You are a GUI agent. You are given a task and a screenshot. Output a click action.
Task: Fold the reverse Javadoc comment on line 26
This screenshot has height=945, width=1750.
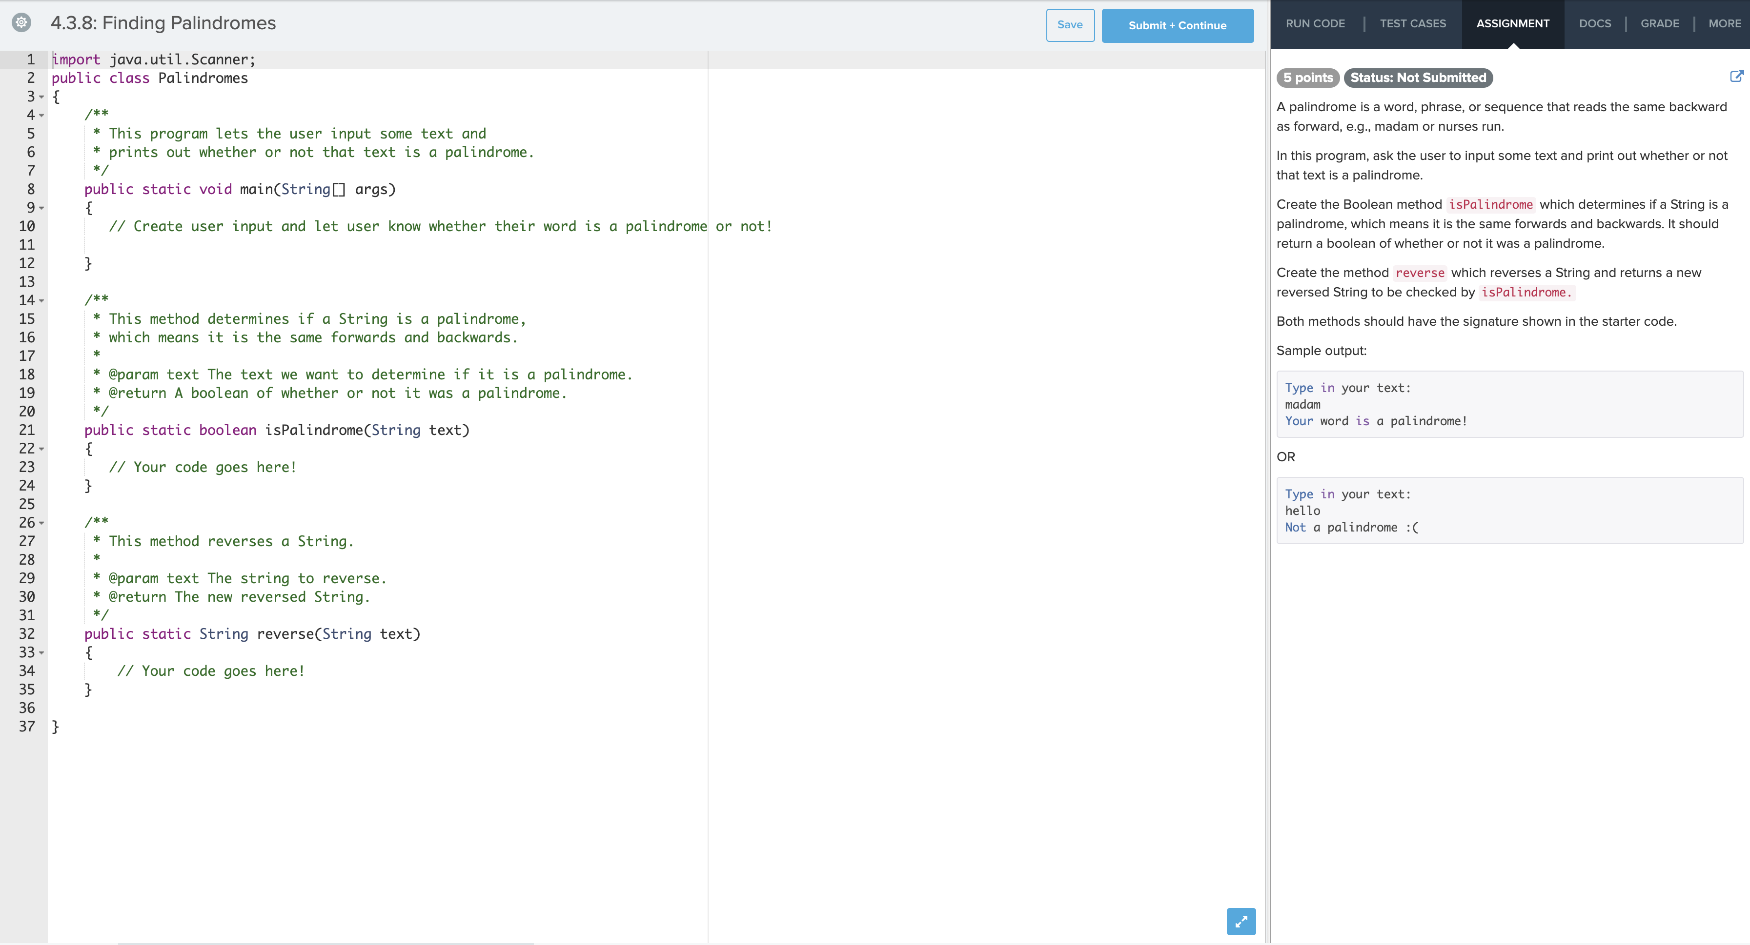click(41, 523)
